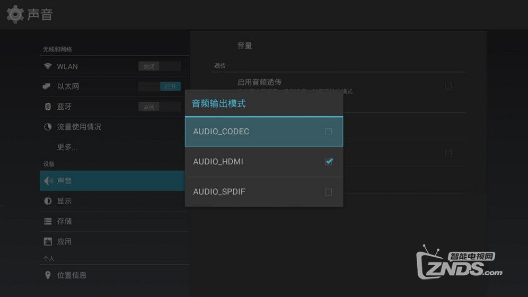Screen dimensions: 528x297
Task: Click the Bluetooth (蓝牙) icon
Action: pos(48,107)
